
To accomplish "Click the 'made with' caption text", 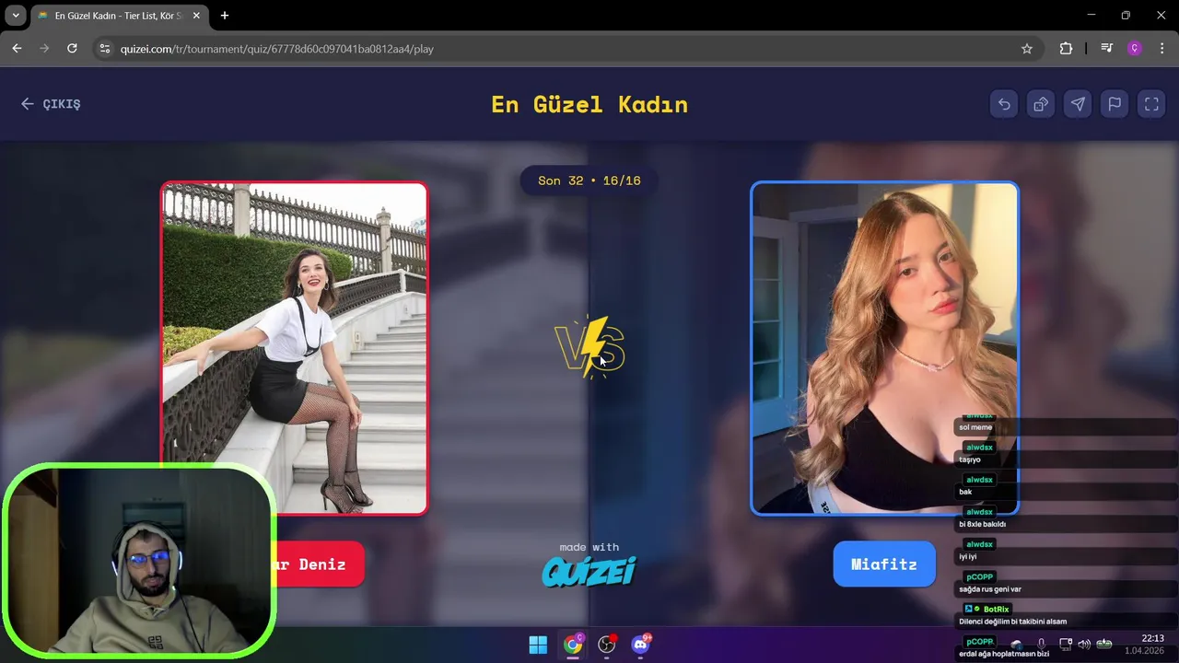I will point(589,547).
